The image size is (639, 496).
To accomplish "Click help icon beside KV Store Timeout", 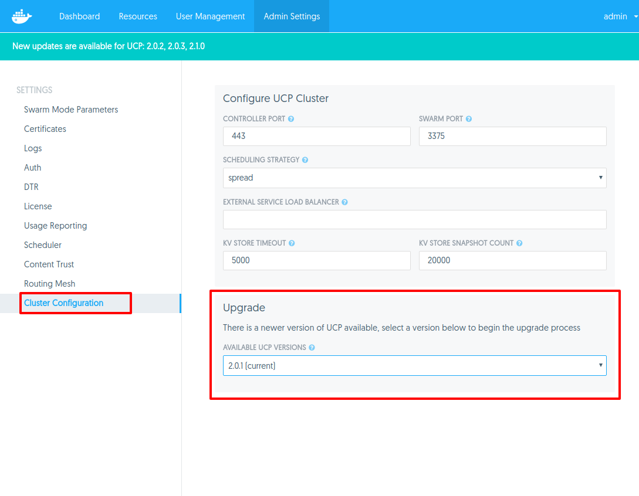I will [292, 243].
